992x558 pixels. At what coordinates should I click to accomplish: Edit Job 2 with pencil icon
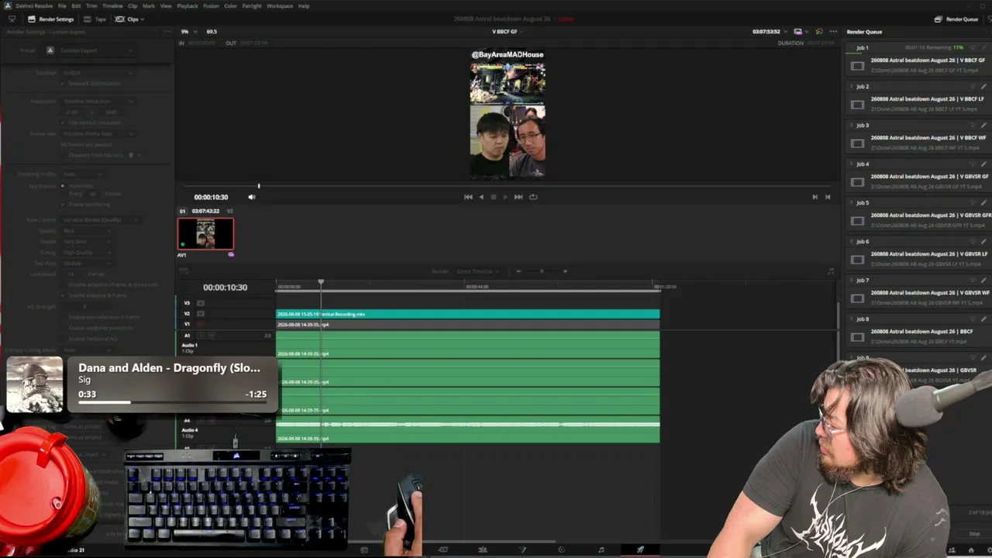point(983,87)
